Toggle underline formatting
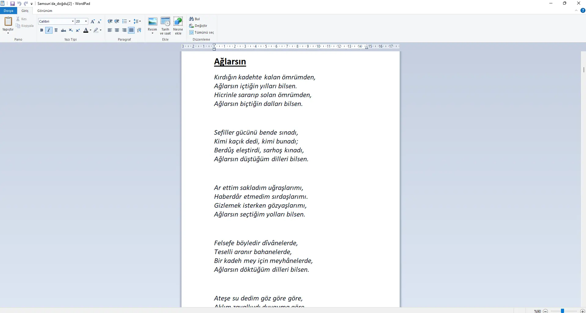The height and width of the screenshot is (313, 586). point(56,30)
